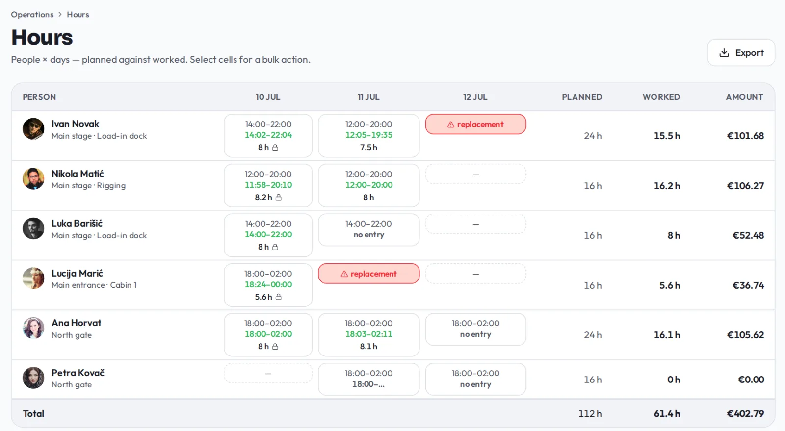Screen dimensions: 785x431
Task: Click the WORKED column header
Action: [661, 97]
